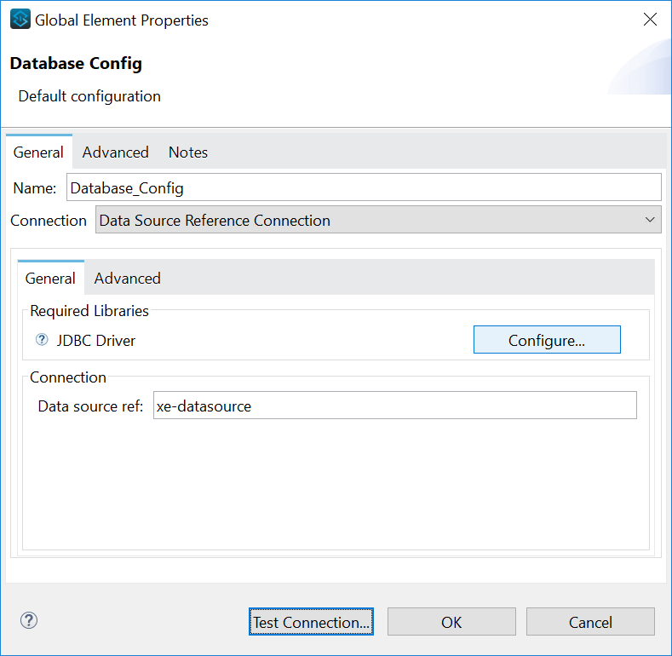Viewport: 672px width, 656px height.
Task: Click the Default configuration subtitle
Action: pyautogui.click(x=89, y=96)
